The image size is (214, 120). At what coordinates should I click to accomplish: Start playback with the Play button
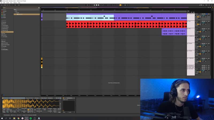(x=94, y=5)
